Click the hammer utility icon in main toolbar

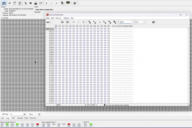25,3
